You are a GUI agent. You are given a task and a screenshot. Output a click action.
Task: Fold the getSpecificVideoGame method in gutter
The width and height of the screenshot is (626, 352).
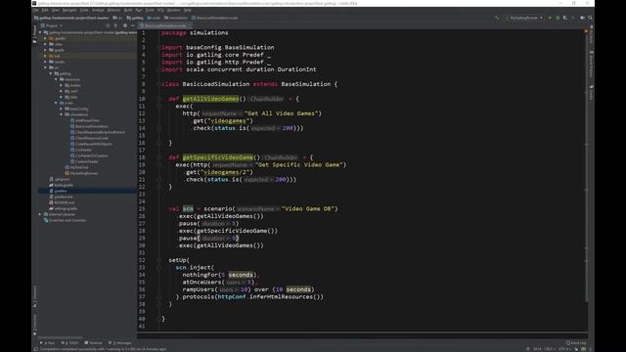pyautogui.click(x=158, y=157)
